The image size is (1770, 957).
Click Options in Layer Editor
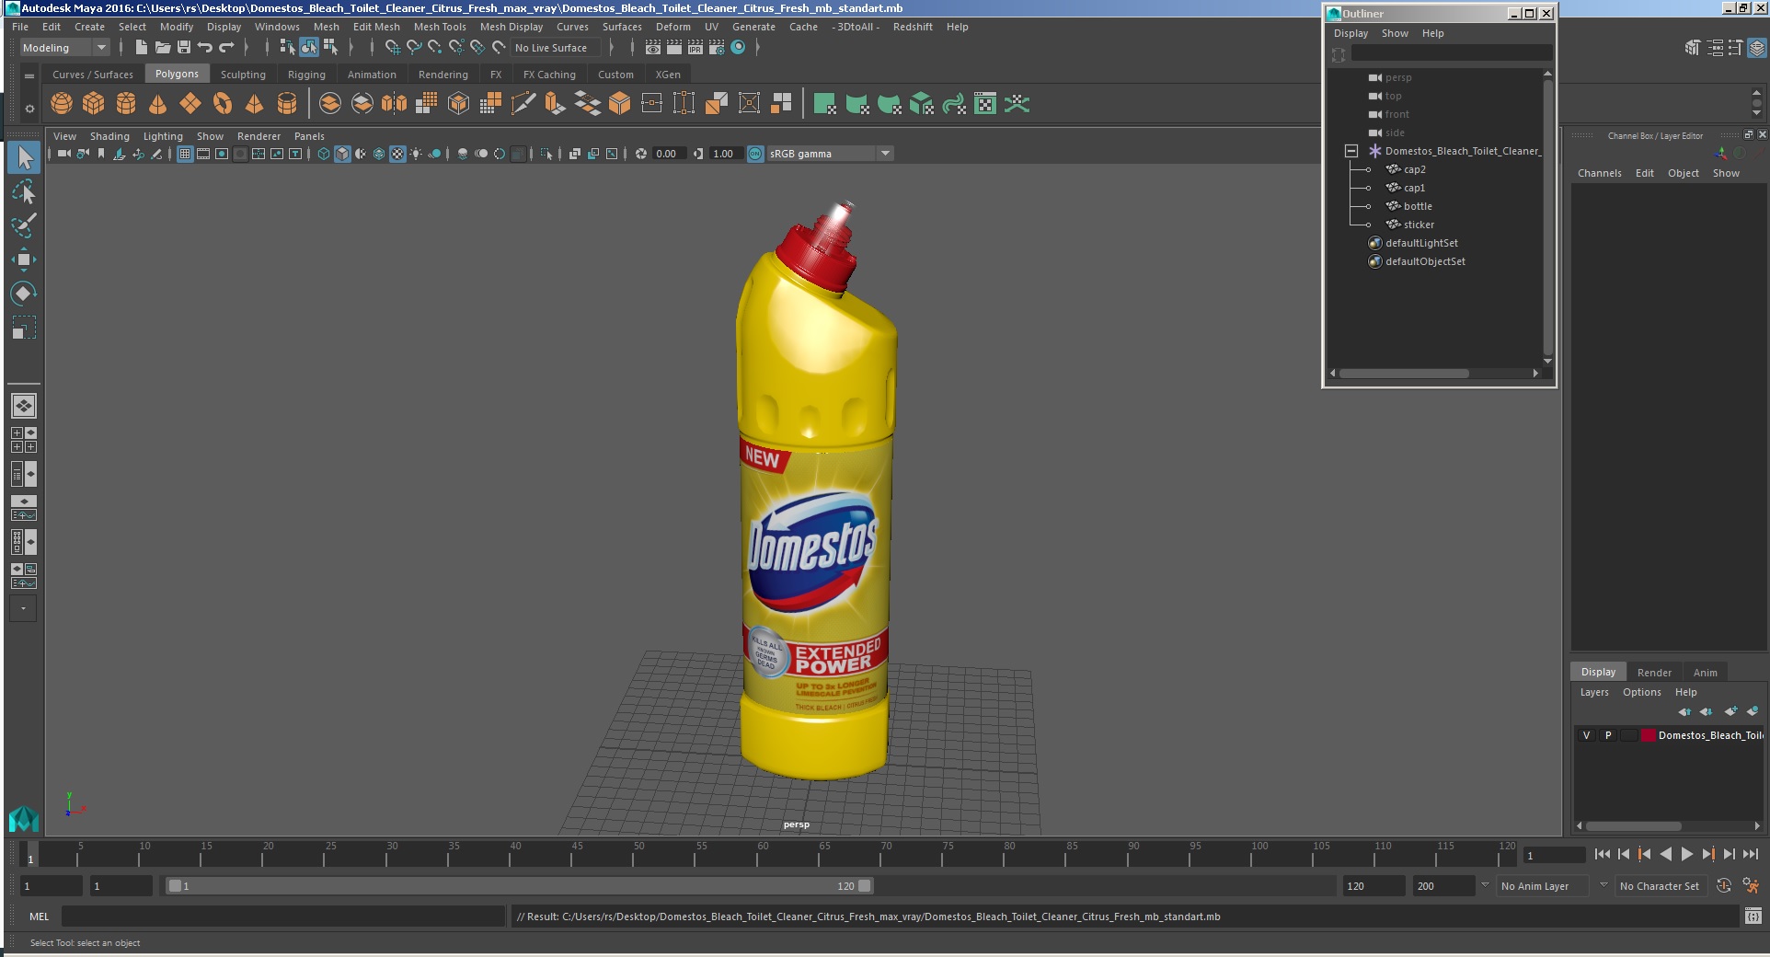[x=1641, y=692]
